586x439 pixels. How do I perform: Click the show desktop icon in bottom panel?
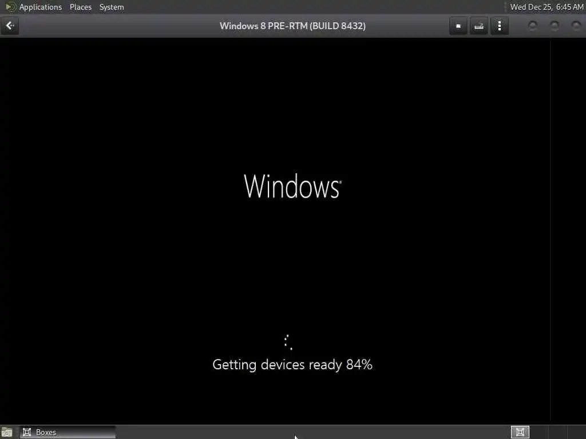click(x=7, y=432)
